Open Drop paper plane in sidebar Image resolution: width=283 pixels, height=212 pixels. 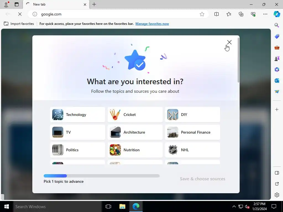pos(277,92)
